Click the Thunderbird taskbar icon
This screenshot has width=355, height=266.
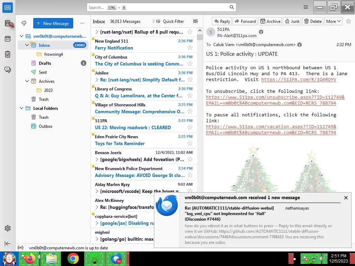pos(116,258)
